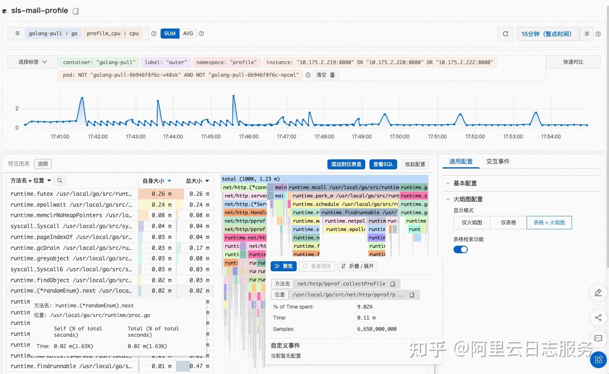The image size is (609, 374).
Task: Click the refresh icon to reload the chart
Action: [505, 34]
